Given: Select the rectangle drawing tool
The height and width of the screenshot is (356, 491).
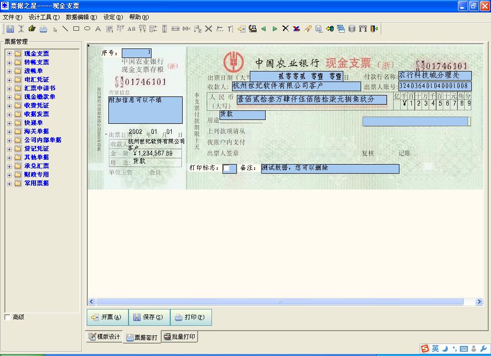Looking at the screenshot, I should pos(76,29).
